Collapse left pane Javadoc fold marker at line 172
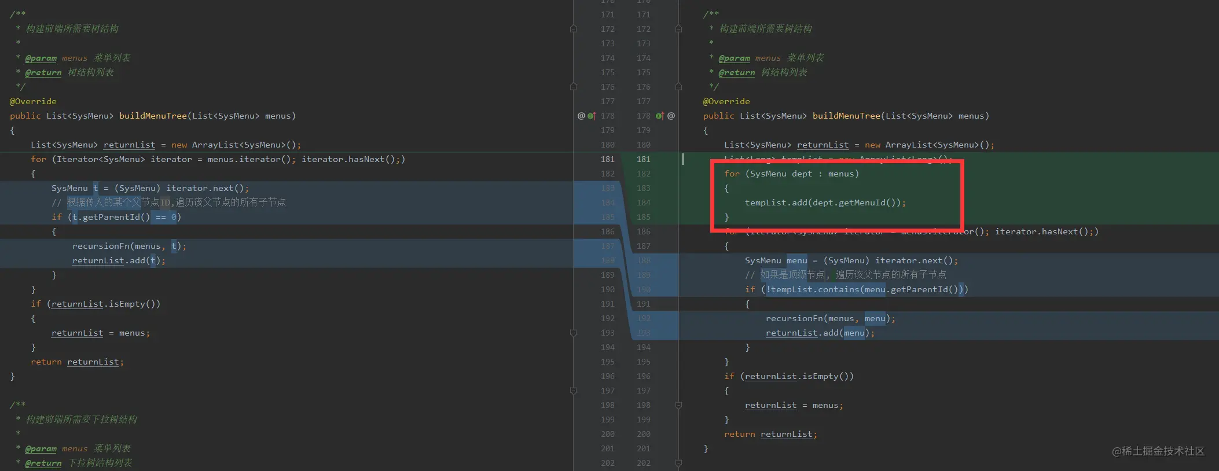The width and height of the screenshot is (1219, 471). click(573, 29)
